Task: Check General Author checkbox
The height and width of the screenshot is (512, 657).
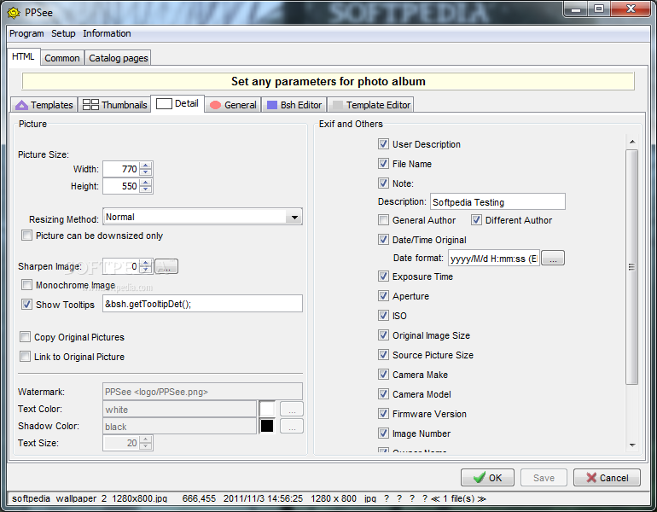Action: click(x=383, y=220)
